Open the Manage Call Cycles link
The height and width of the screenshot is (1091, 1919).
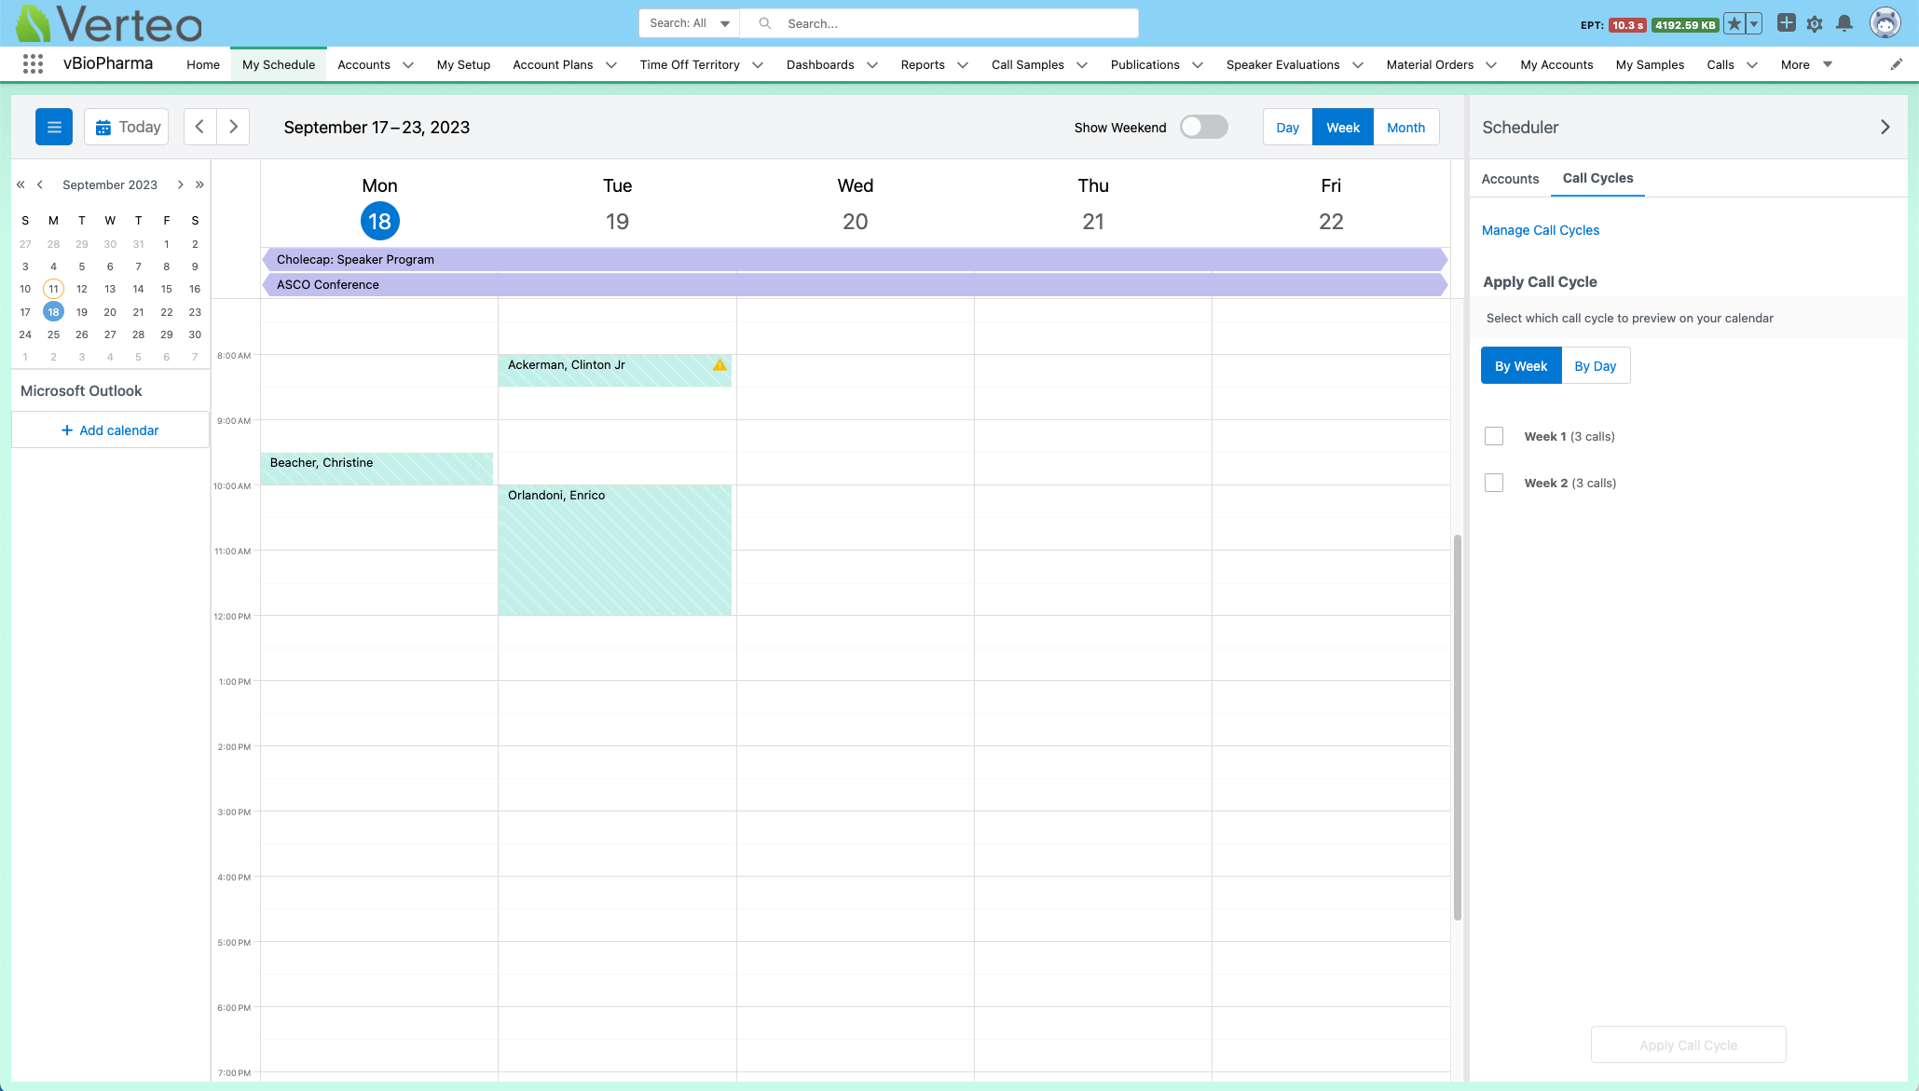(x=1540, y=230)
